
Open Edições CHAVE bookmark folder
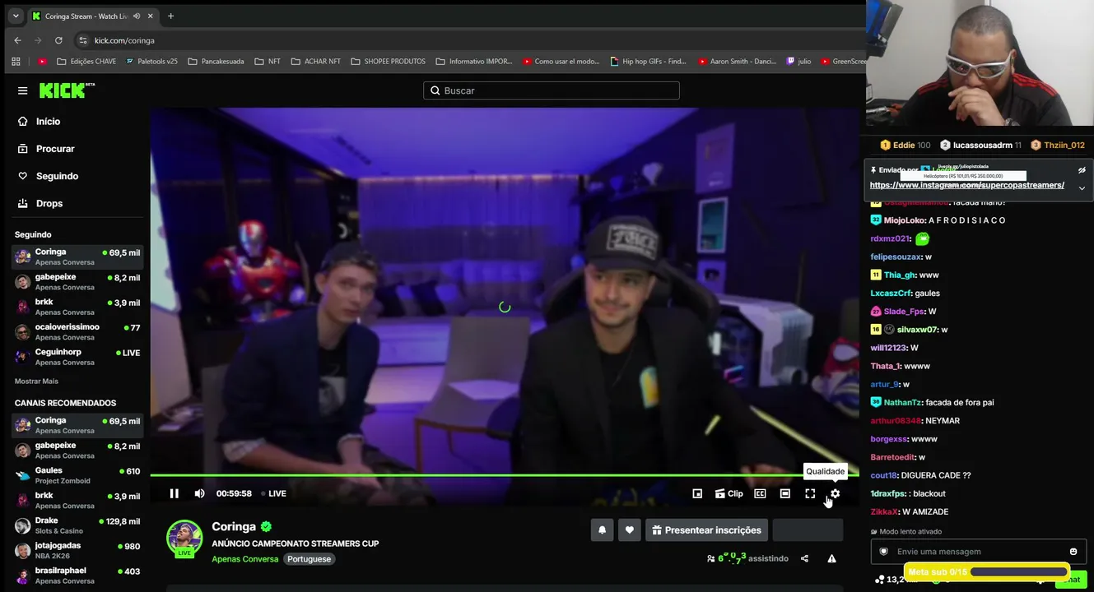tap(87, 61)
